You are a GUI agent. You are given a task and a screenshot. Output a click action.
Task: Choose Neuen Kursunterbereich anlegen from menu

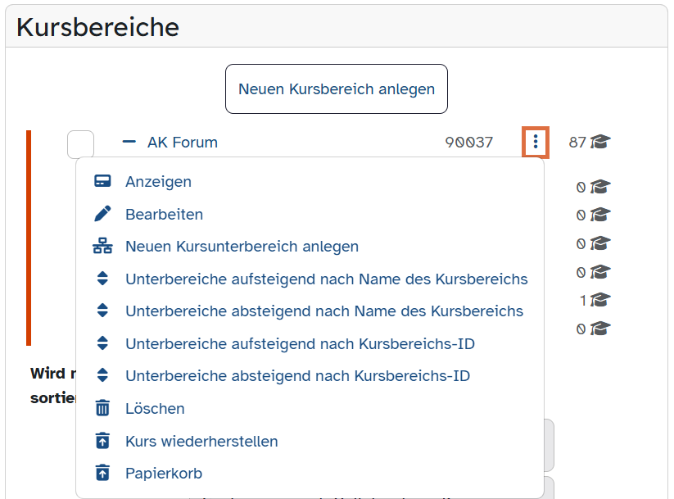(x=242, y=247)
